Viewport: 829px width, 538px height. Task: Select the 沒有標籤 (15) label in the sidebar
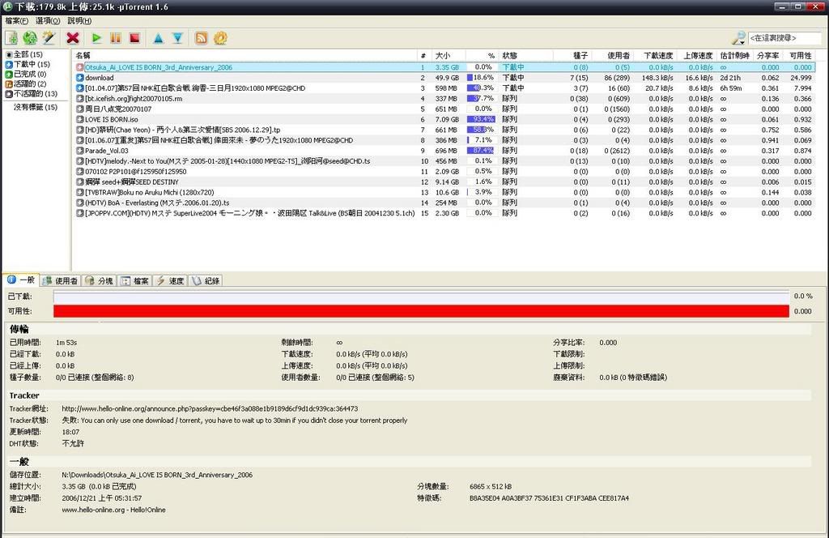(36, 107)
